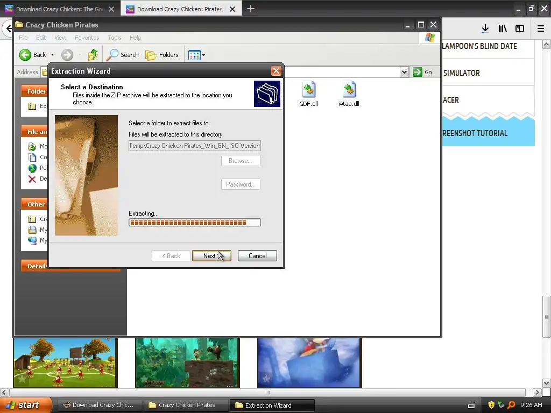Toggle the browser sidebar icon
Image resolution: width=551 pixels, height=413 pixels.
click(520, 29)
